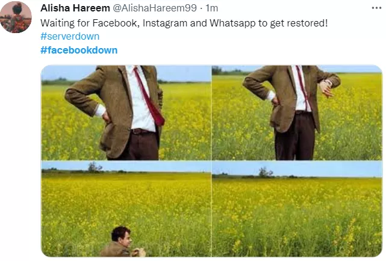386x261 pixels.
Task: Open the #serverdown hashtag
Action: [x=70, y=36]
